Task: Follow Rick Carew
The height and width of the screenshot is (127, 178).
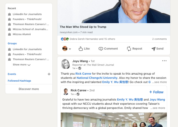Action: tap(156, 92)
